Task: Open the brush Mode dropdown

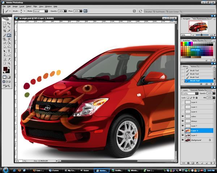Action: [x=46, y=11]
